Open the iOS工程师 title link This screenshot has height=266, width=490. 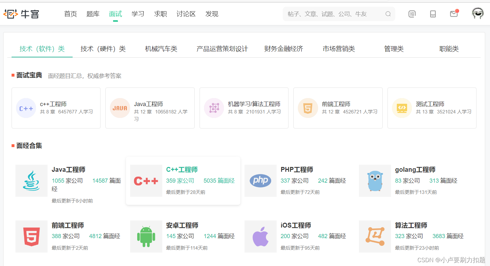point(296,225)
